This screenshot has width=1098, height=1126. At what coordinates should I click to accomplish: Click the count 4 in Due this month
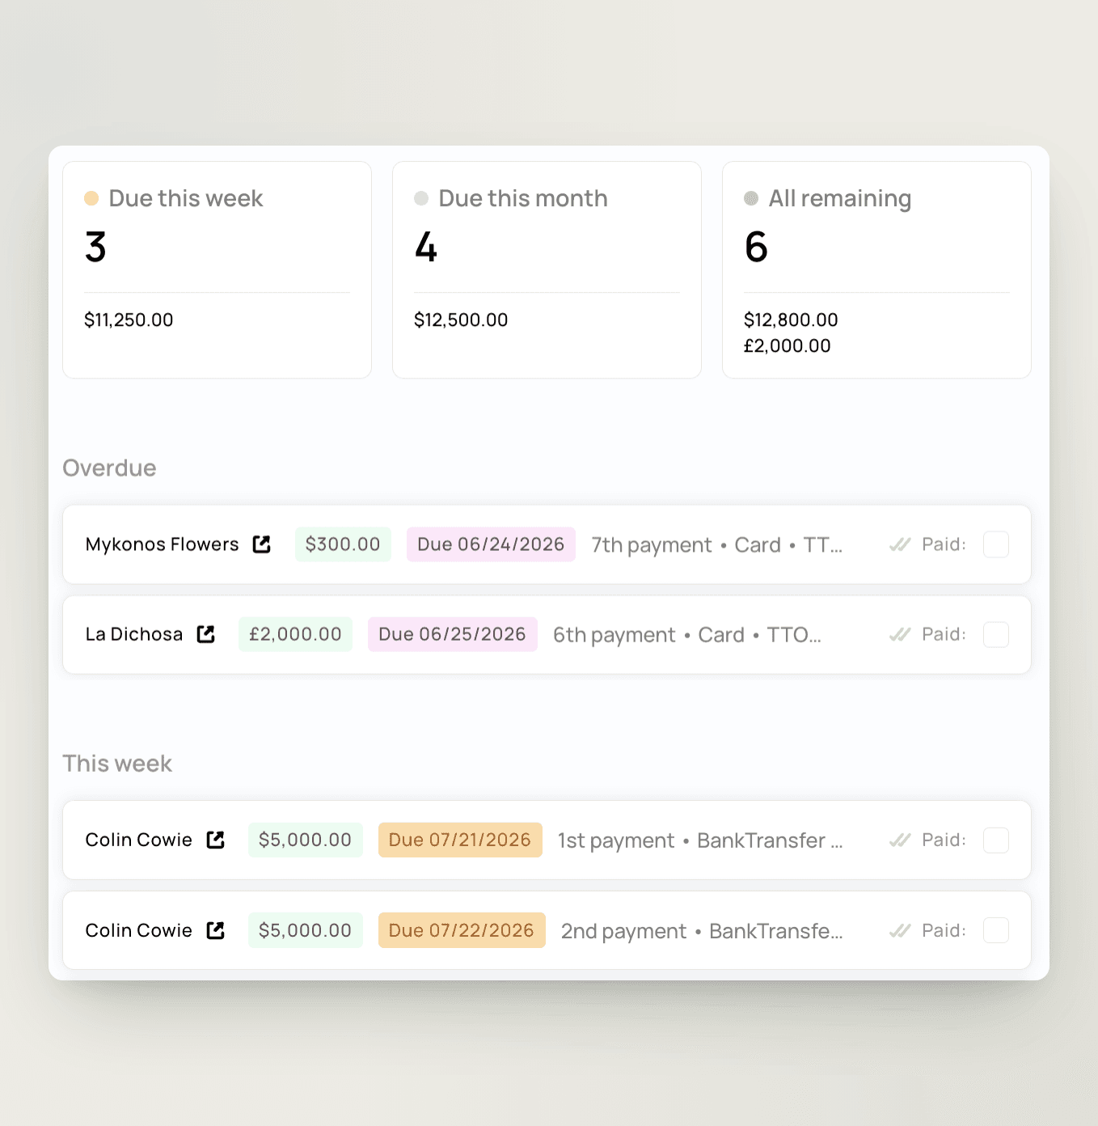pyautogui.click(x=426, y=247)
